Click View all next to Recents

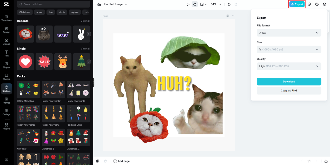(85, 21)
